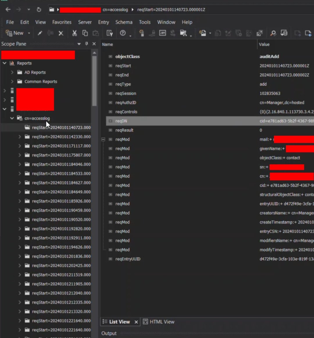Click the import data icon at toolbar end

point(308,33)
